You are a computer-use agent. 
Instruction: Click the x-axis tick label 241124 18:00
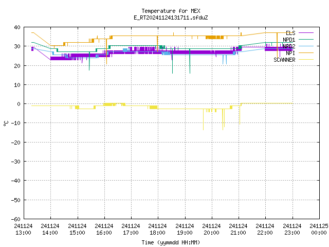(157, 230)
